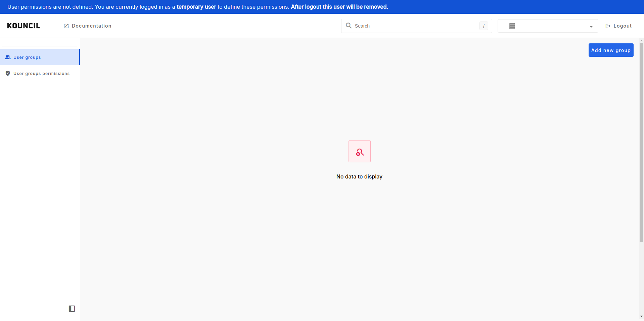This screenshot has width=644, height=321.
Task: Click the magnifier icon in the search bar
Action: coord(349,26)
